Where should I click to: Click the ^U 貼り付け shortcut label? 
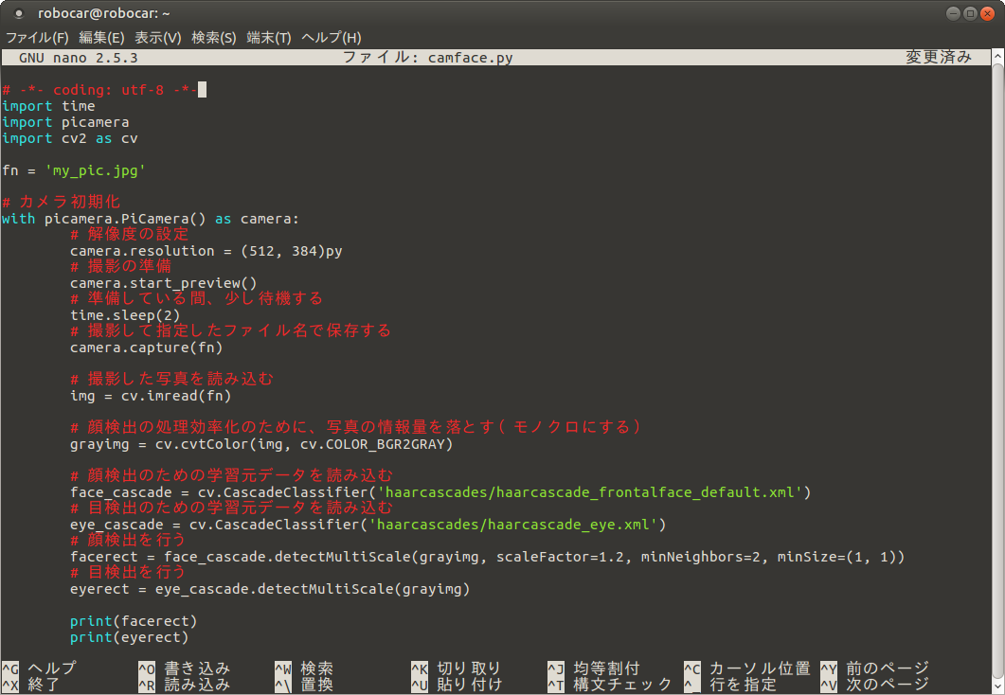tap(457, 685)
